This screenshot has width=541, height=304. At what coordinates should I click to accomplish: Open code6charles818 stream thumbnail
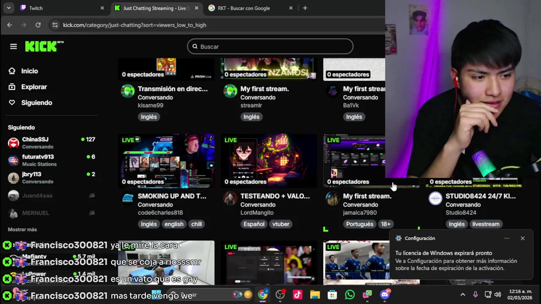(166, 161)
